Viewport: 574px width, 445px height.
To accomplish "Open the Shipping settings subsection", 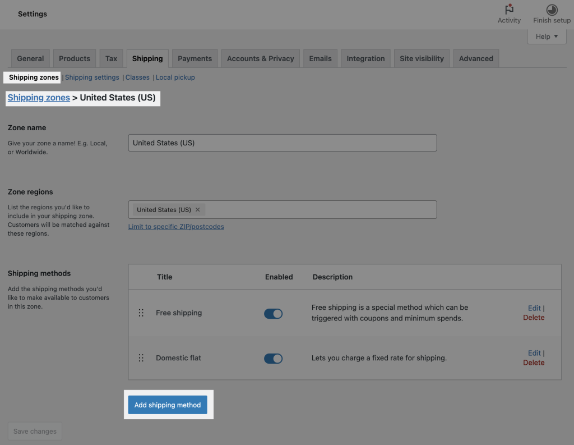I will [x=91, y=77].
